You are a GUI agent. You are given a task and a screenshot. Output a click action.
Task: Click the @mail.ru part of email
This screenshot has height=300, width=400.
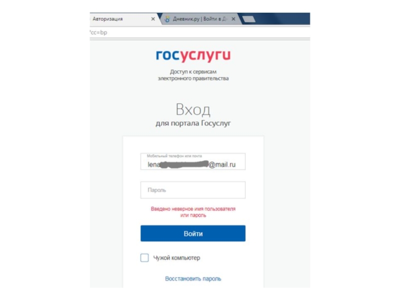pyautogui.click(x=222, y=165)
